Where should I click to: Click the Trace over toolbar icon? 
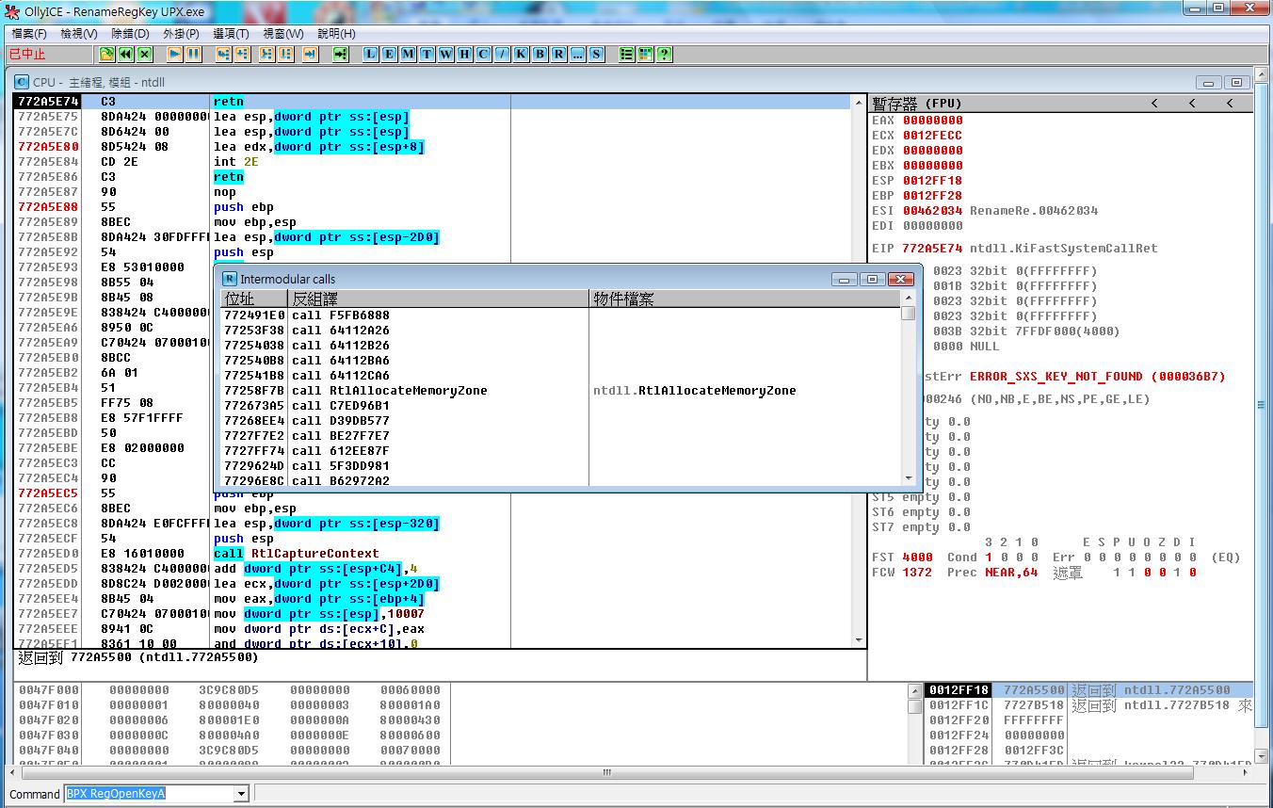[x=285, y=55]
